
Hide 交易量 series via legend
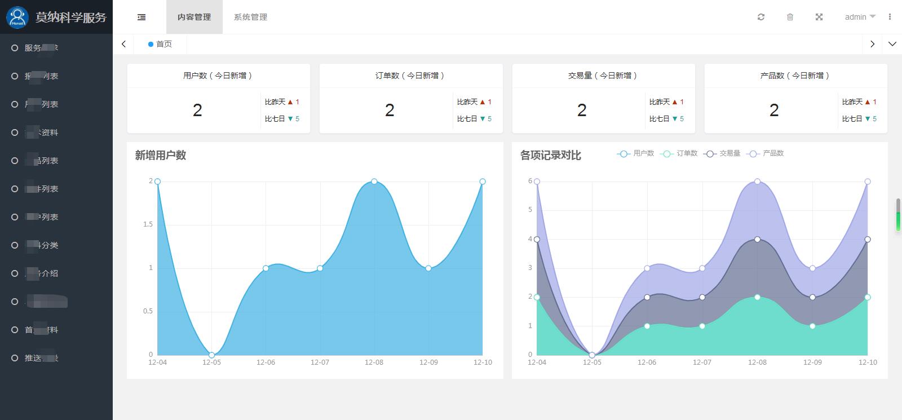click(x=722, y=153)
